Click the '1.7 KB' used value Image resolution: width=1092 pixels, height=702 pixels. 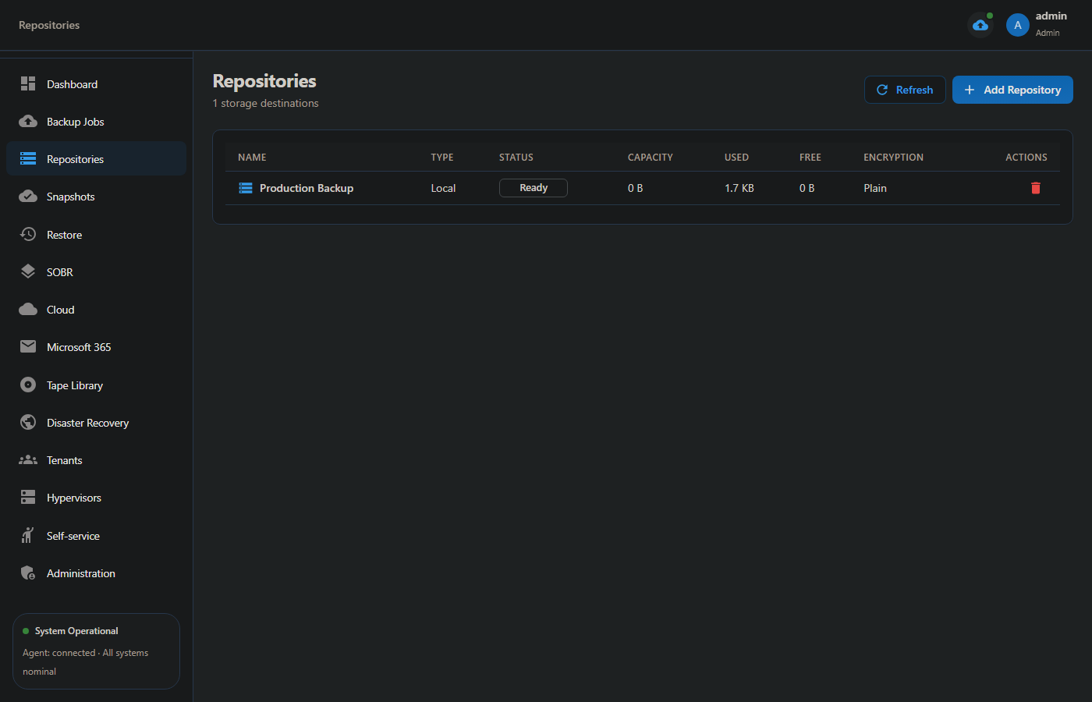click(x=739, y=188)
